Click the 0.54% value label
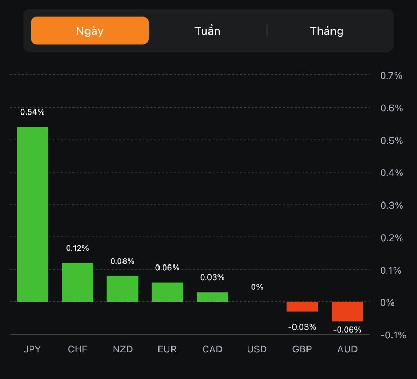Screen dimensions: 417x379 click(x=32, y=112)
